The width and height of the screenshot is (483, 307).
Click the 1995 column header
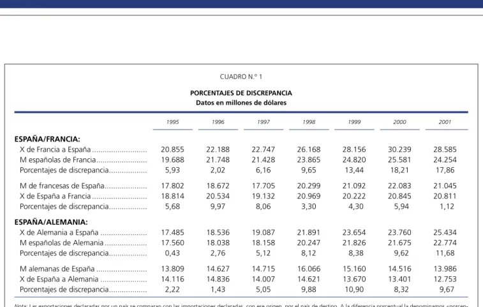click(172, 122)
